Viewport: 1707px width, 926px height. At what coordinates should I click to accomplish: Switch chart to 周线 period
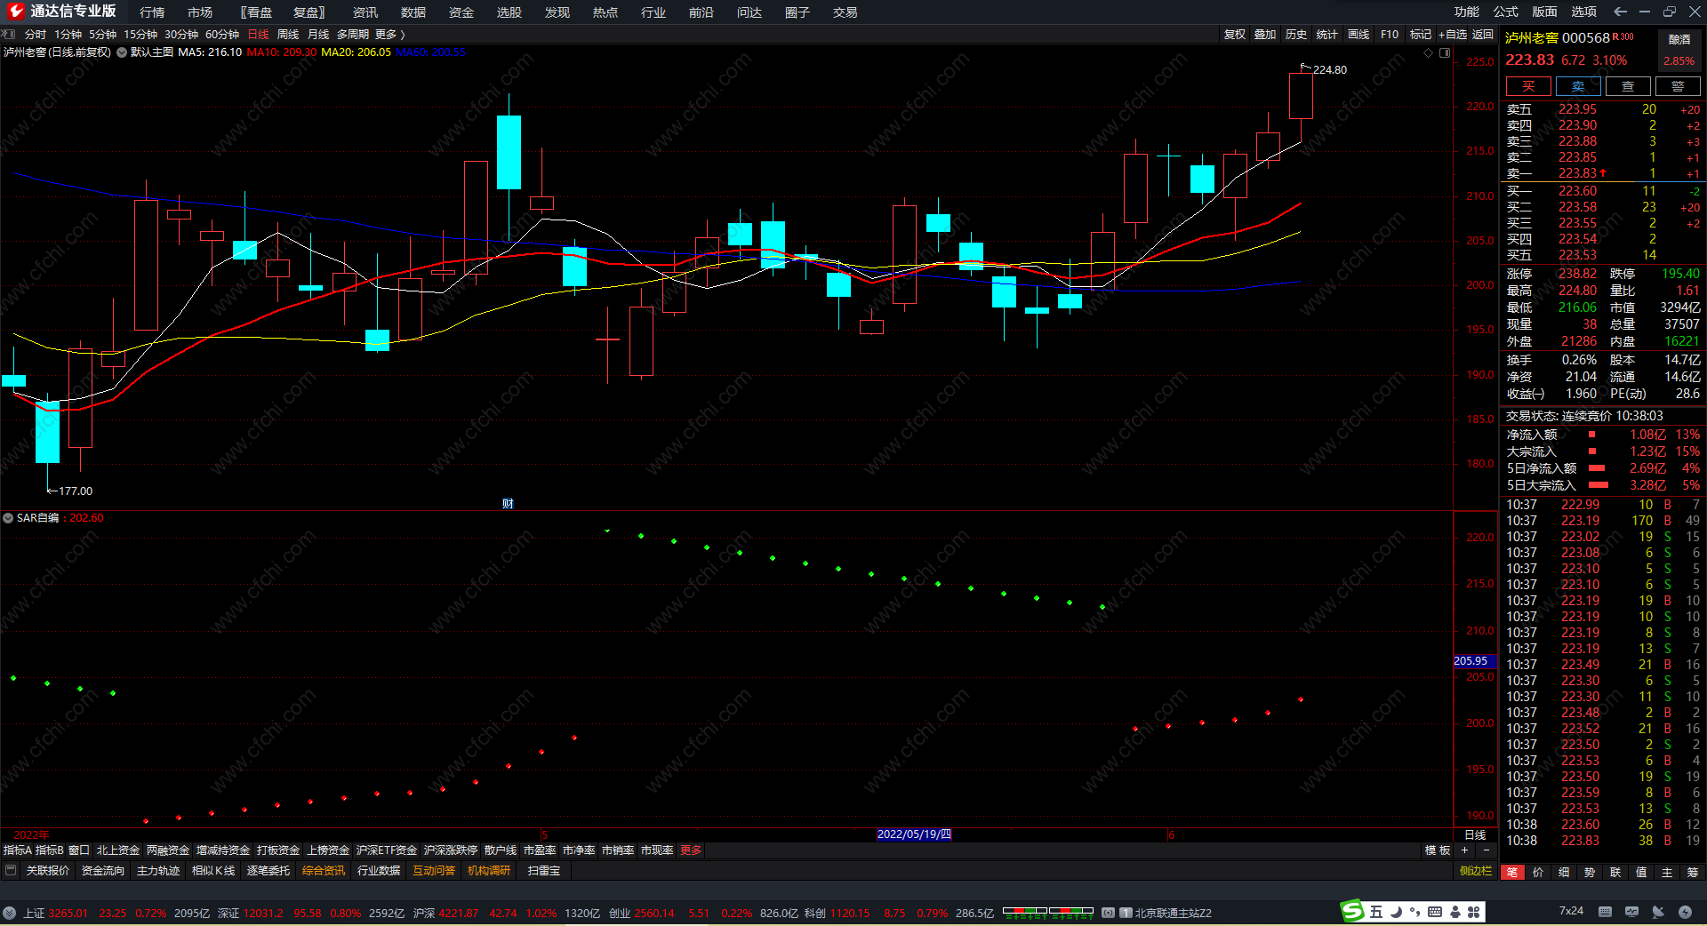click(288, 35)
